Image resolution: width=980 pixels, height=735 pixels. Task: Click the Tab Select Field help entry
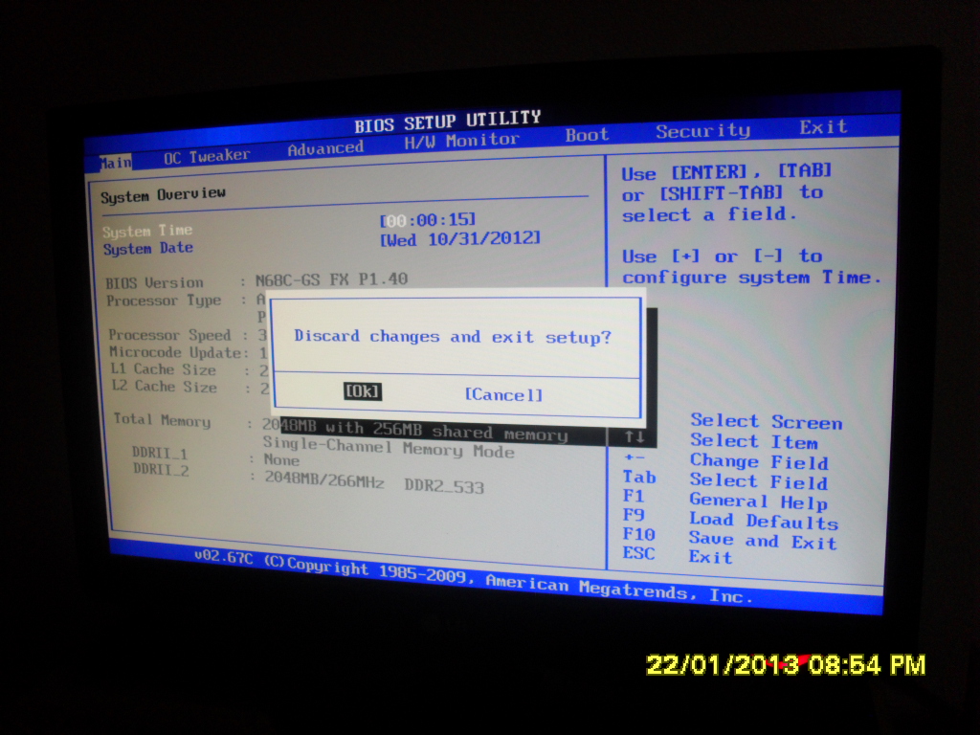coord(725,480)
